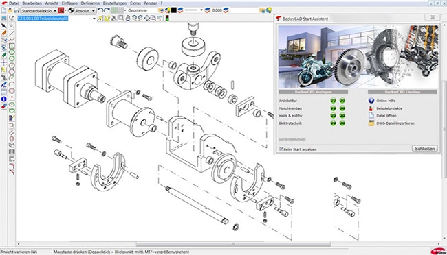Click the Architektur template label
This screenshot has width=447, height=255.
click(287, 101)
